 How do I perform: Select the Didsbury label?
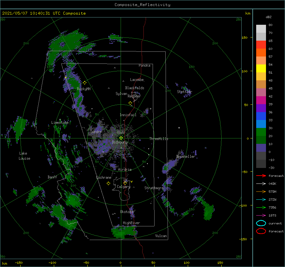(x=120, y=142)
